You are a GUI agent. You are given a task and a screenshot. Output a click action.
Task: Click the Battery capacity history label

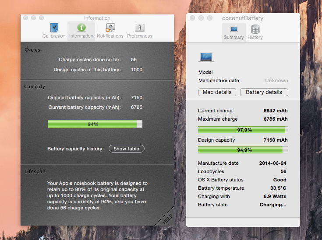[75, 149]
